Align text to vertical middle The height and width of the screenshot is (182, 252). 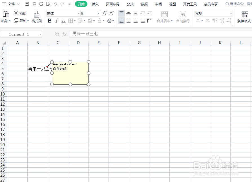click(129, 14)
